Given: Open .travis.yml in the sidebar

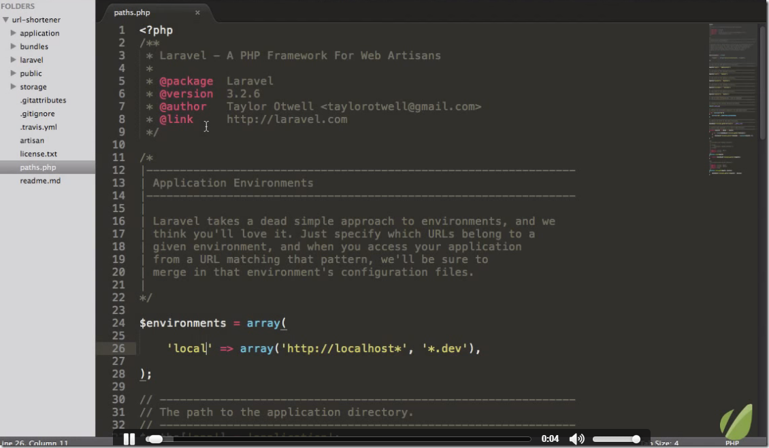Looking at the screenshot, I should tap(38, 127).
